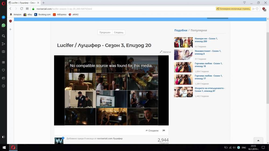
Task: Open the snapshot camera tool in sidebar
Action: (3, 51)
